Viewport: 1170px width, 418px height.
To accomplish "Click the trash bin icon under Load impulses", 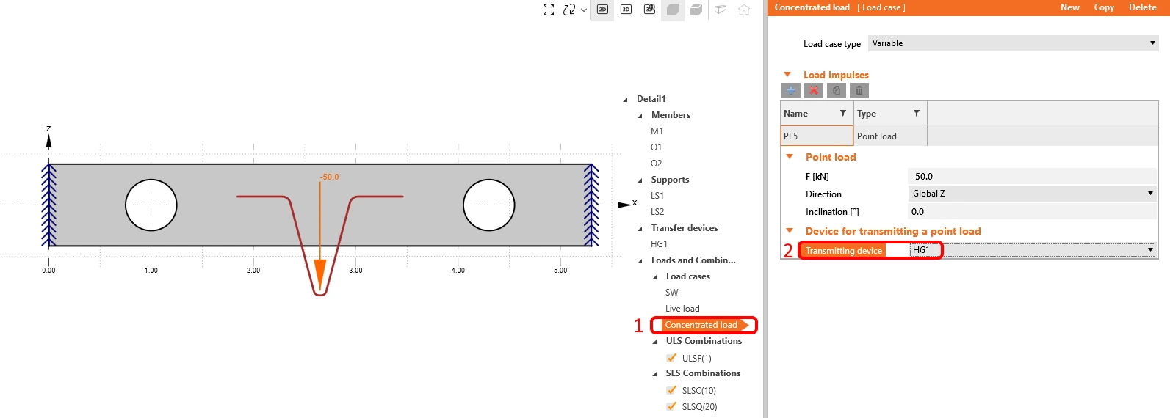I will (859, 90).
